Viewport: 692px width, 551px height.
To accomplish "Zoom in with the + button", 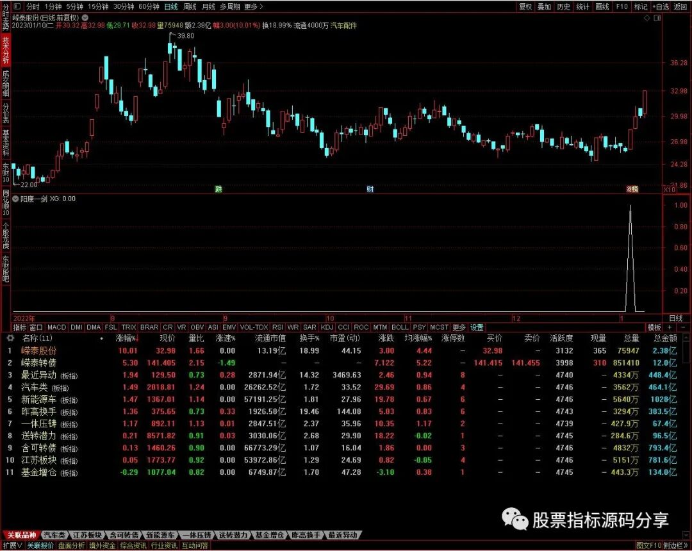I will click(670, 327).
